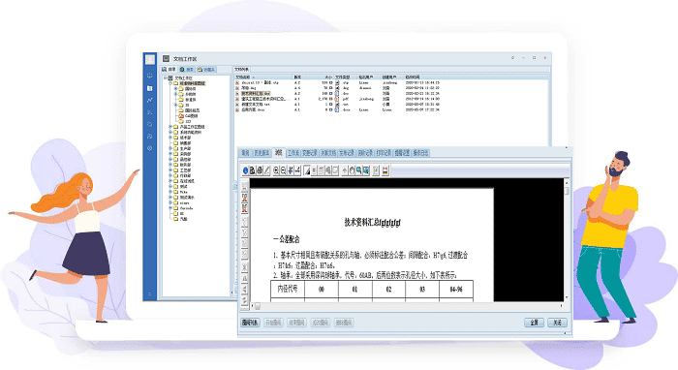Expand the 产品工作区 folder in the tree
The height and width of the screenshot is (370, 678).
tap(170, 127)
